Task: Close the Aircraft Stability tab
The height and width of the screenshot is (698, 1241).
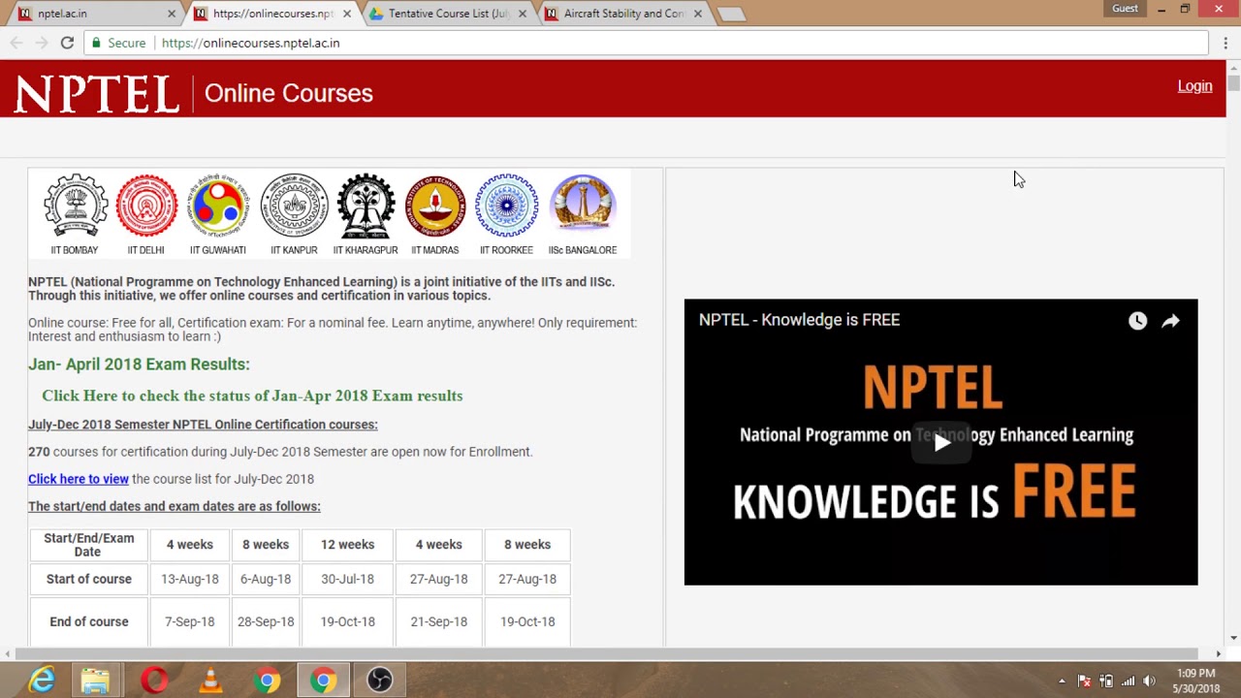Action: click(x=697, y=14)
